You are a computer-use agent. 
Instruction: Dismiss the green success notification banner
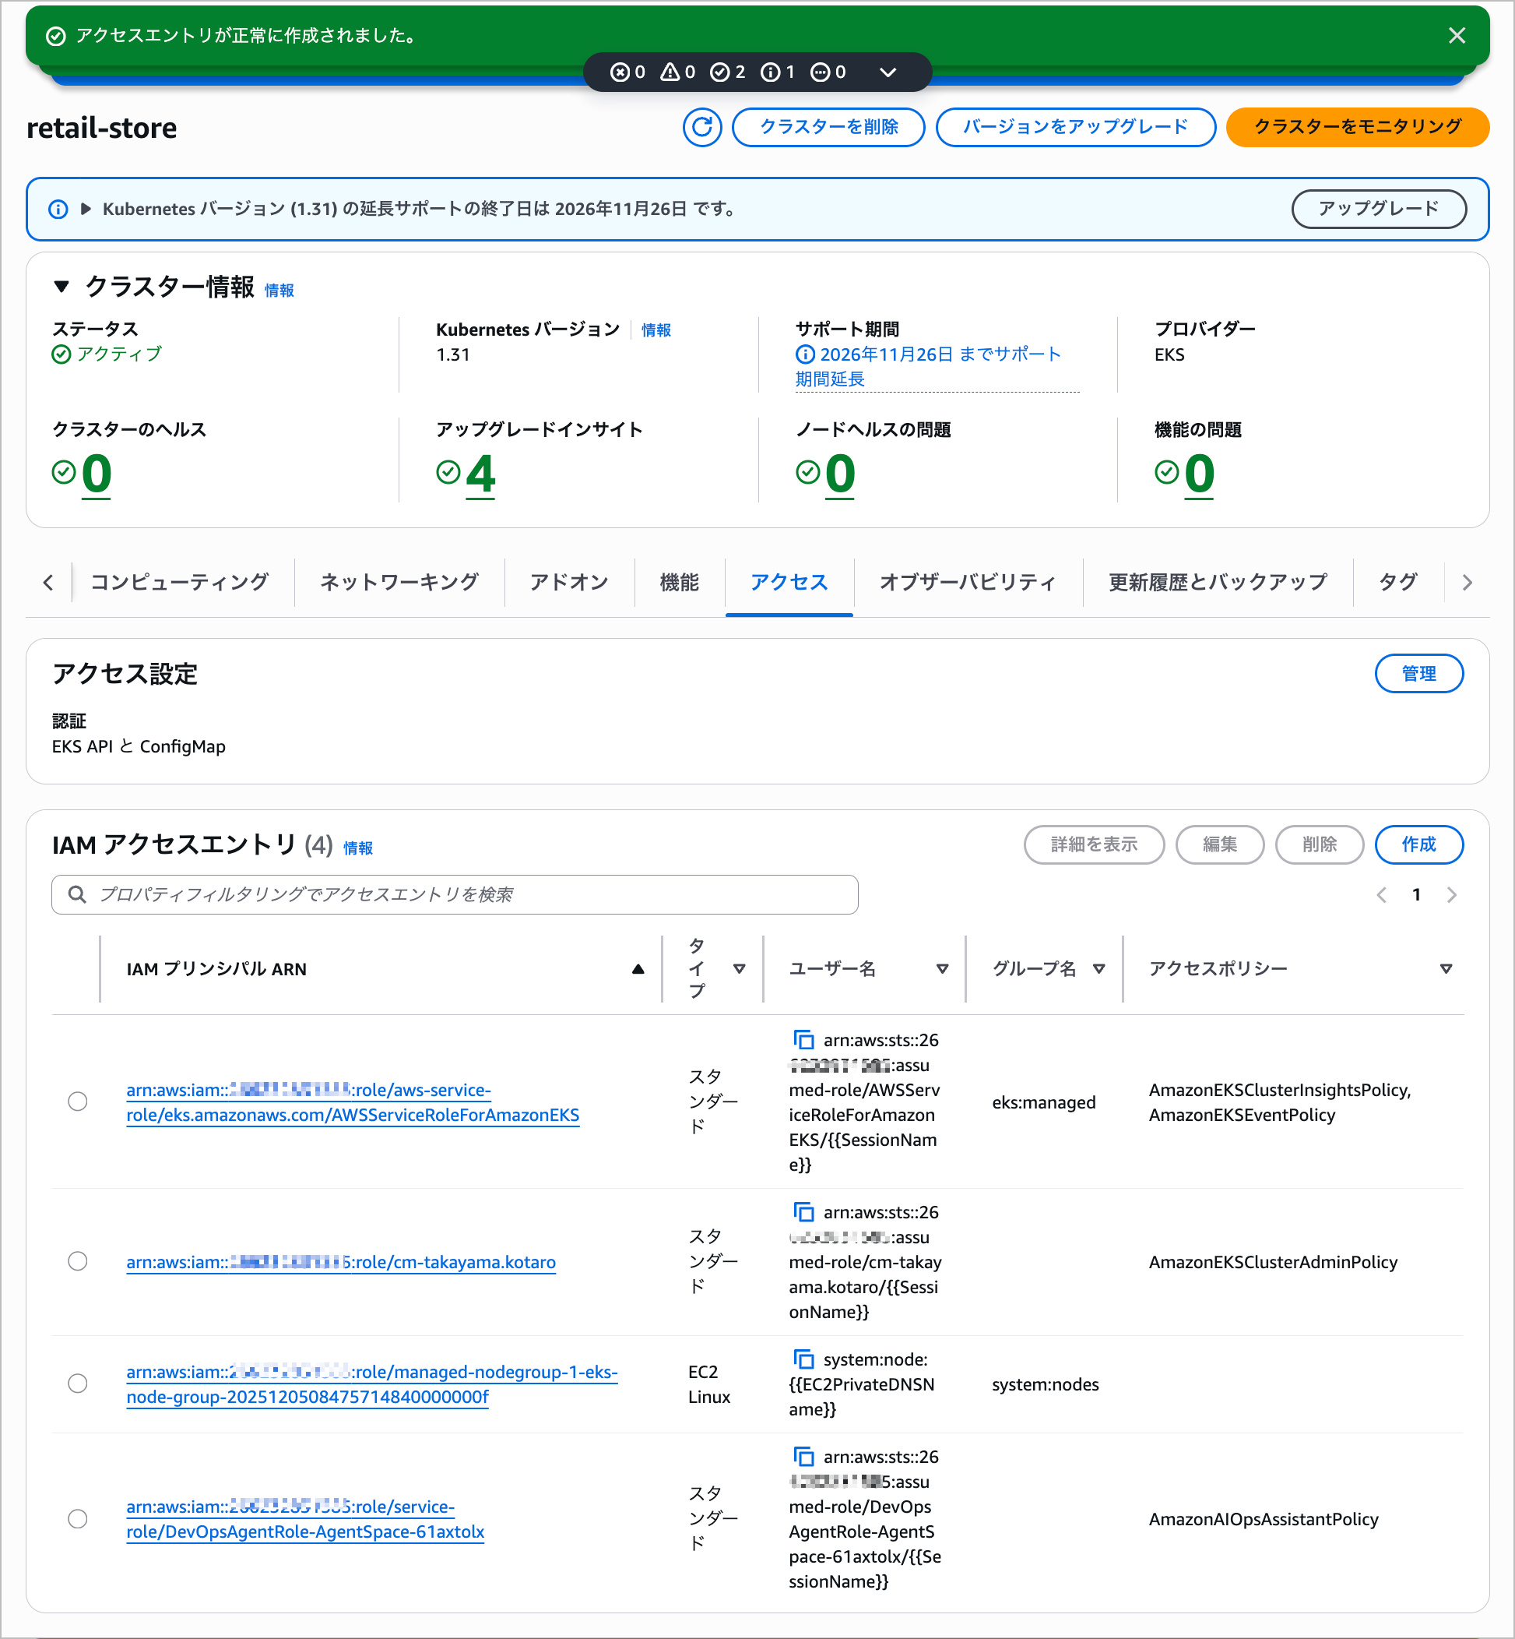1456,36
